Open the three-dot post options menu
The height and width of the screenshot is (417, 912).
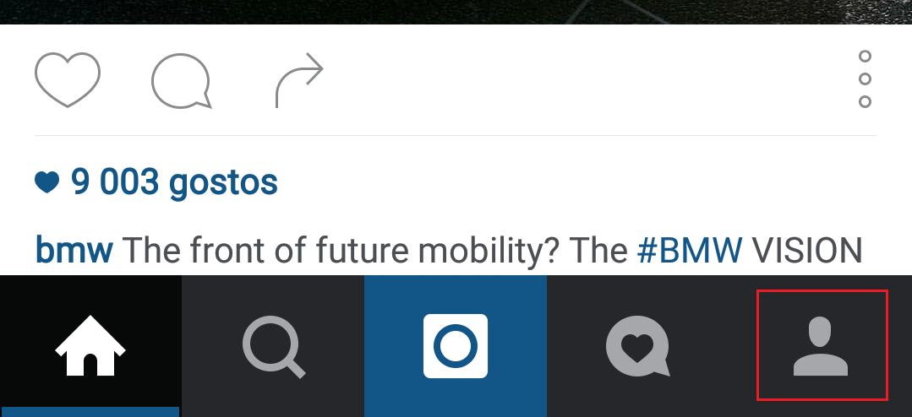click(x=865, y=79)
